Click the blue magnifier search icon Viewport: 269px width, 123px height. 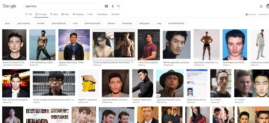[x=119, y=6]
